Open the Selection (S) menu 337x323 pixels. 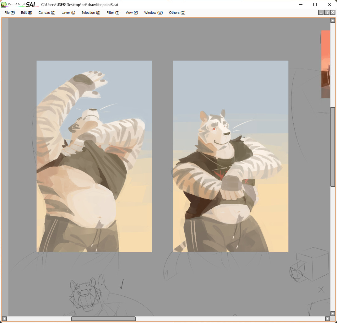point(91,13)
